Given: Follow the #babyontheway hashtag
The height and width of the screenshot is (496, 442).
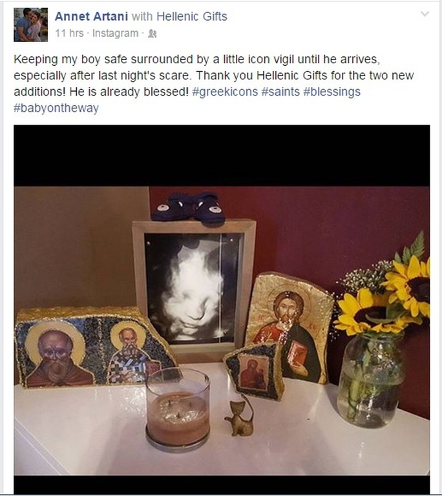Looking at the screenshot, I should pos(56,108).
